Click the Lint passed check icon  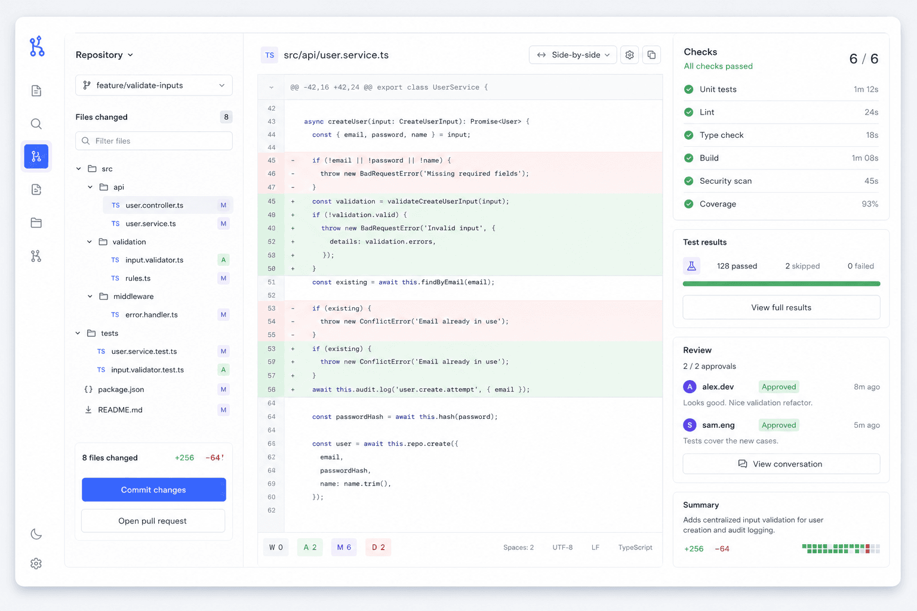coord(688,112)
